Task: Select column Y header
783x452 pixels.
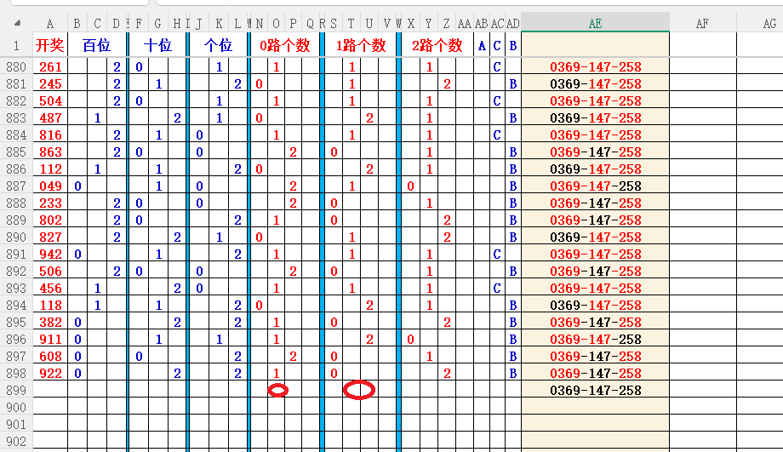Action: pos(428,24)
